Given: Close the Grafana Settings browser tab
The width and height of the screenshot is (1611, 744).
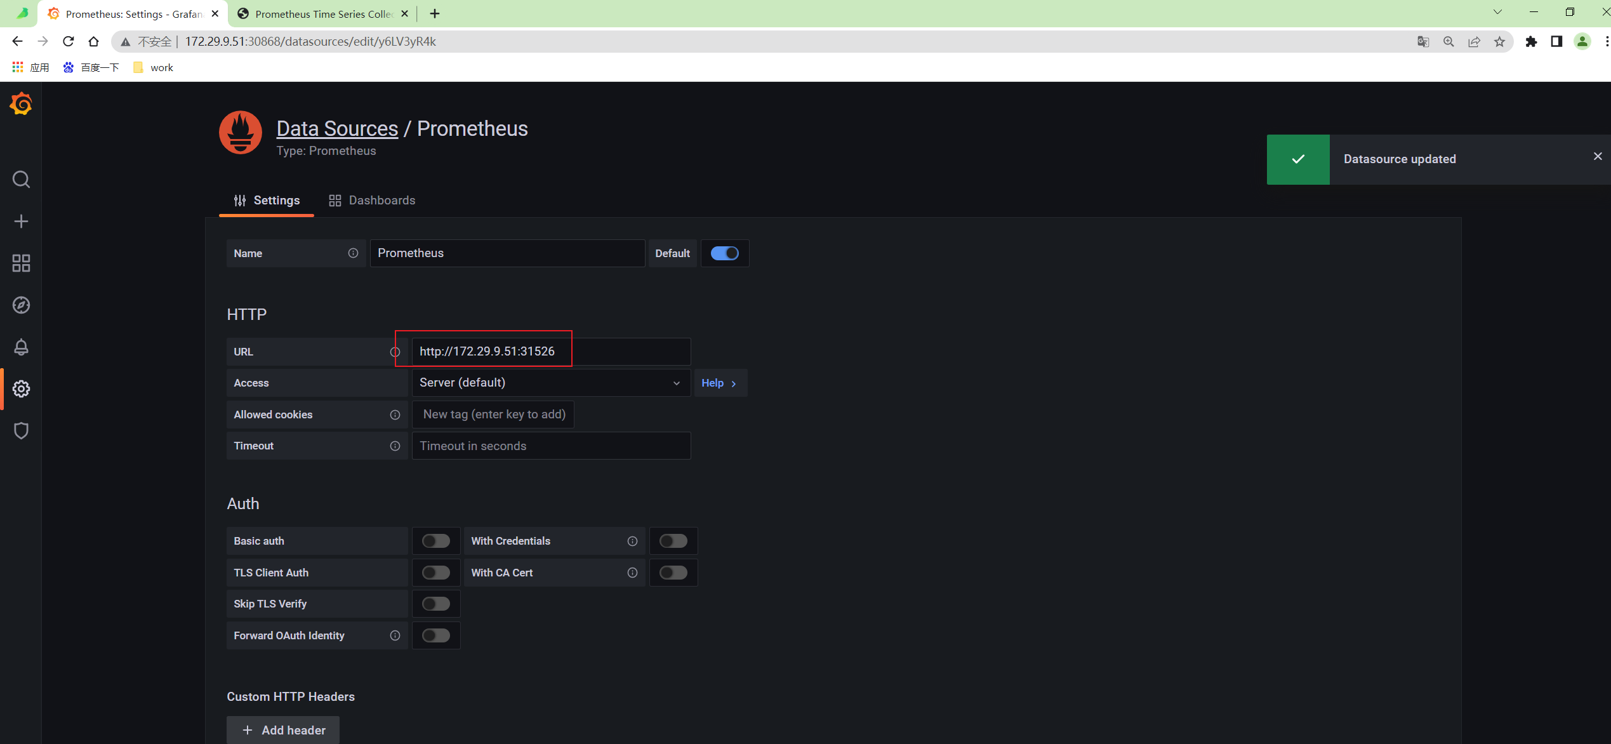Looking at the screenshot, I should tap(215, 13).
